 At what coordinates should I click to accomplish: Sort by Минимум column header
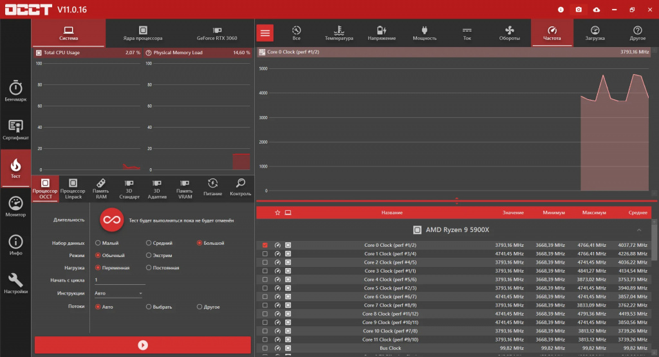(553, 213)
